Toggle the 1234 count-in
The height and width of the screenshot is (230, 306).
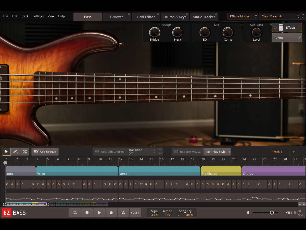click(135, 213)
